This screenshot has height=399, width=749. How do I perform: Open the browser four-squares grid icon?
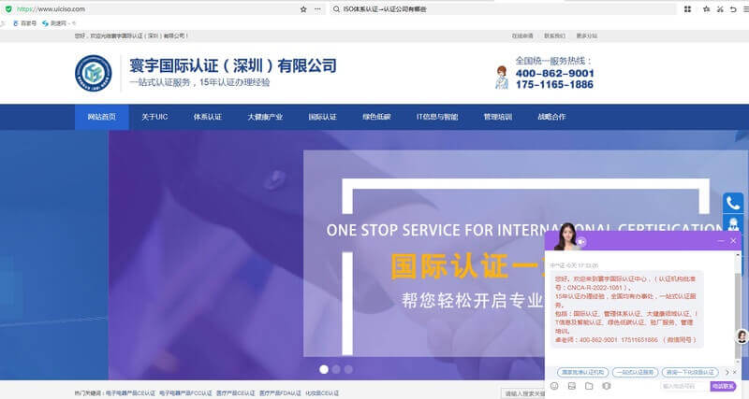(687, 9)
